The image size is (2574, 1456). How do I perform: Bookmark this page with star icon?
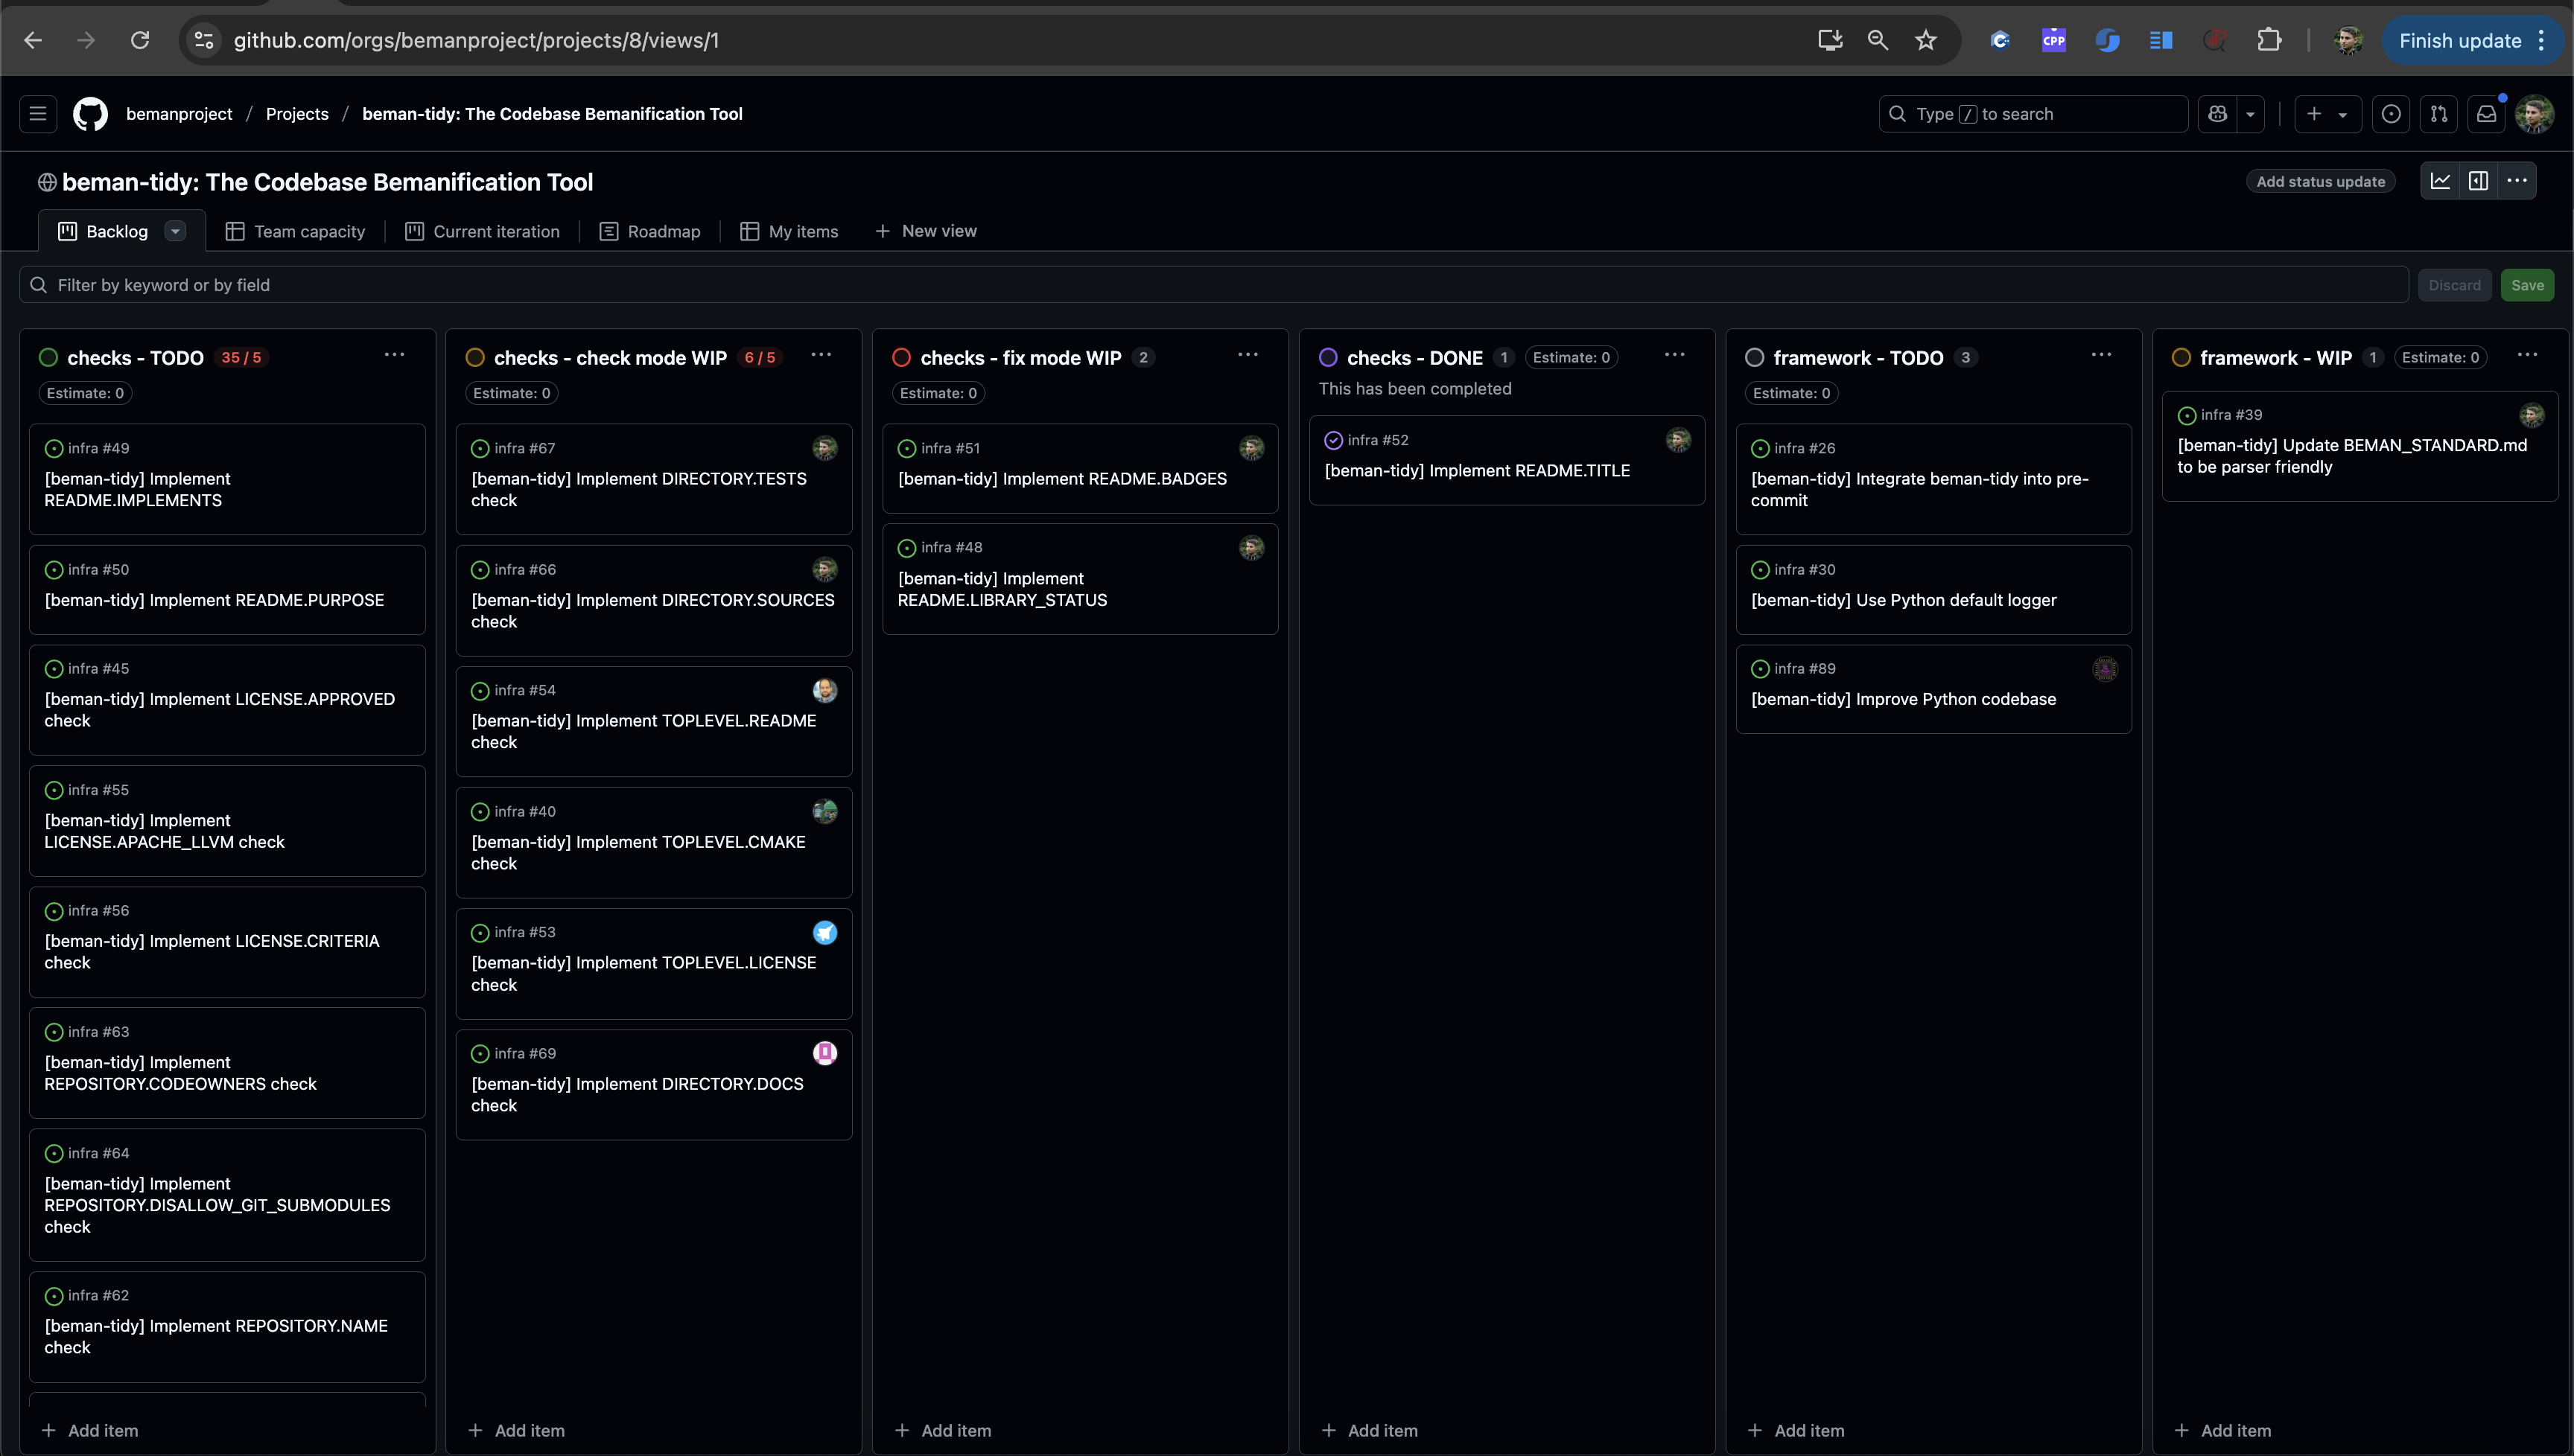(1926, 40)
